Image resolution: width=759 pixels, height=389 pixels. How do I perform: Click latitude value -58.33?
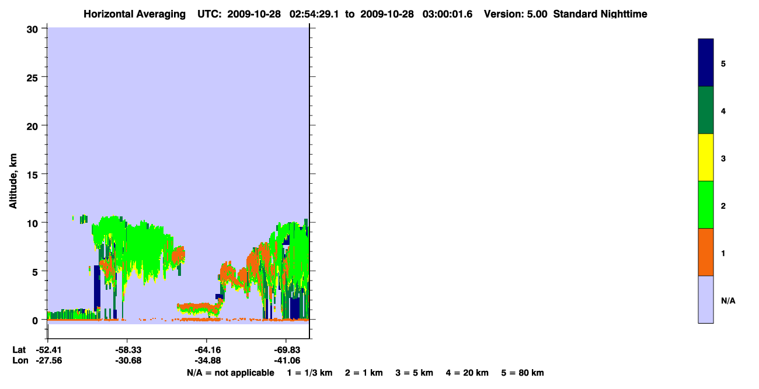[x=127, y=350]
